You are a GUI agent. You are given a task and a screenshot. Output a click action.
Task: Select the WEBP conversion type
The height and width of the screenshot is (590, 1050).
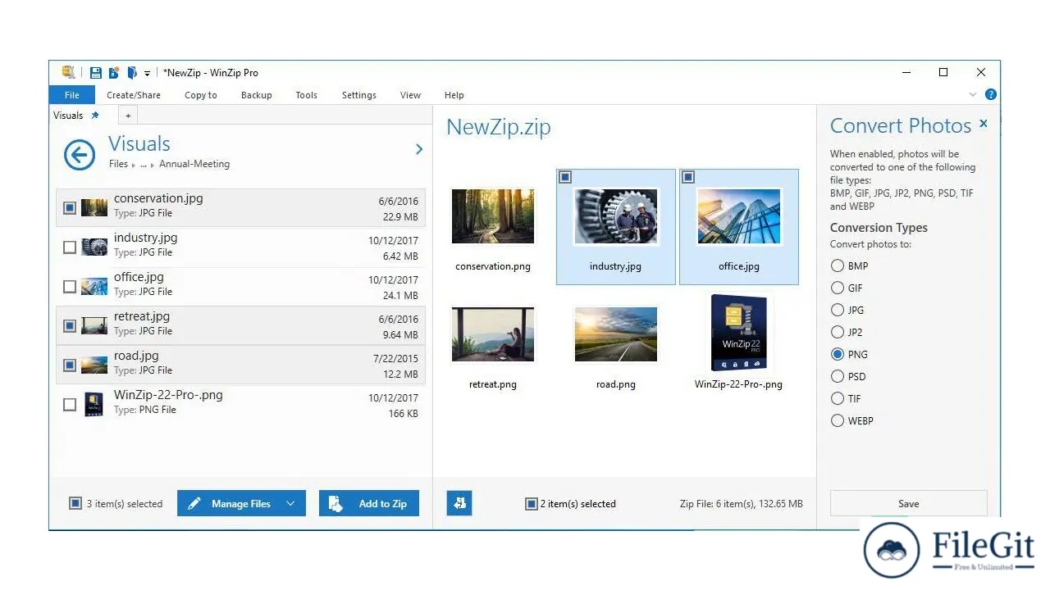838,420
